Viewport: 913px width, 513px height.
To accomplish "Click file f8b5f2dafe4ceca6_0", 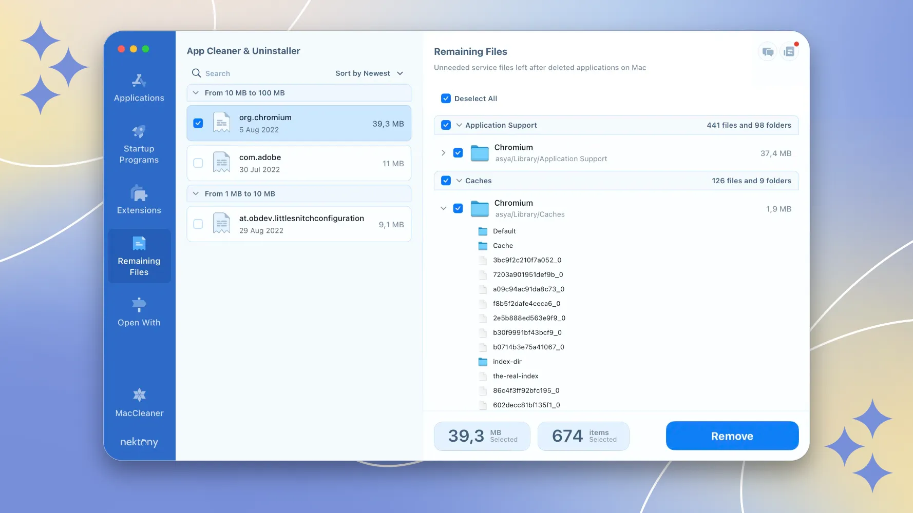I will coord(526,304).
